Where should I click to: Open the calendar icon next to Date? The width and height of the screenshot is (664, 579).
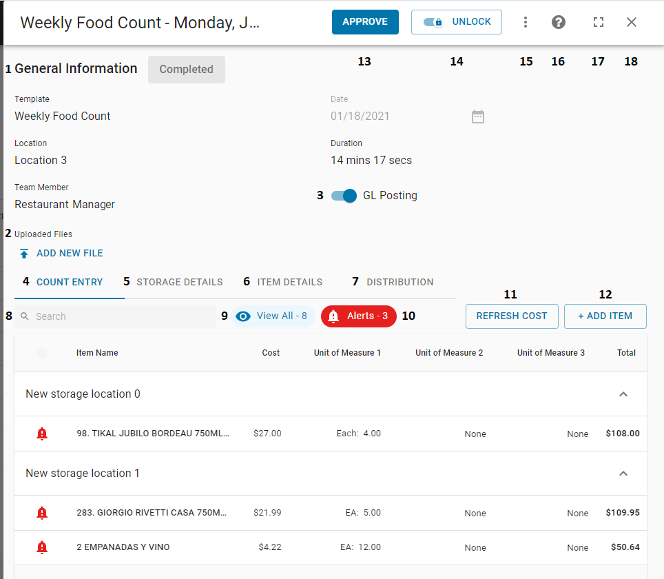[x=478, y=116]
